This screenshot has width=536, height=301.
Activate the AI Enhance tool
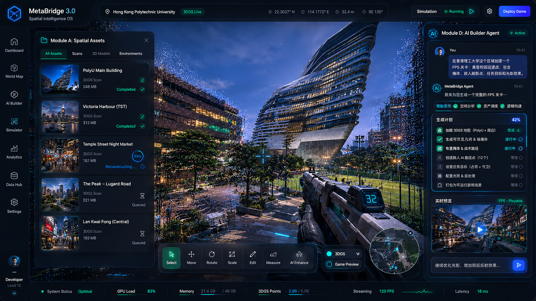click(x=299, y=258)
